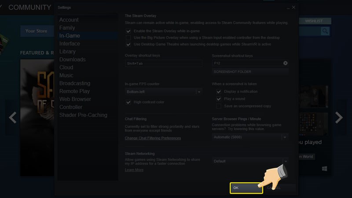Viewport: 352px width, 198px height.
Task: Enable Big Picture Overlay checkbox
Action: tap(128, 38)
